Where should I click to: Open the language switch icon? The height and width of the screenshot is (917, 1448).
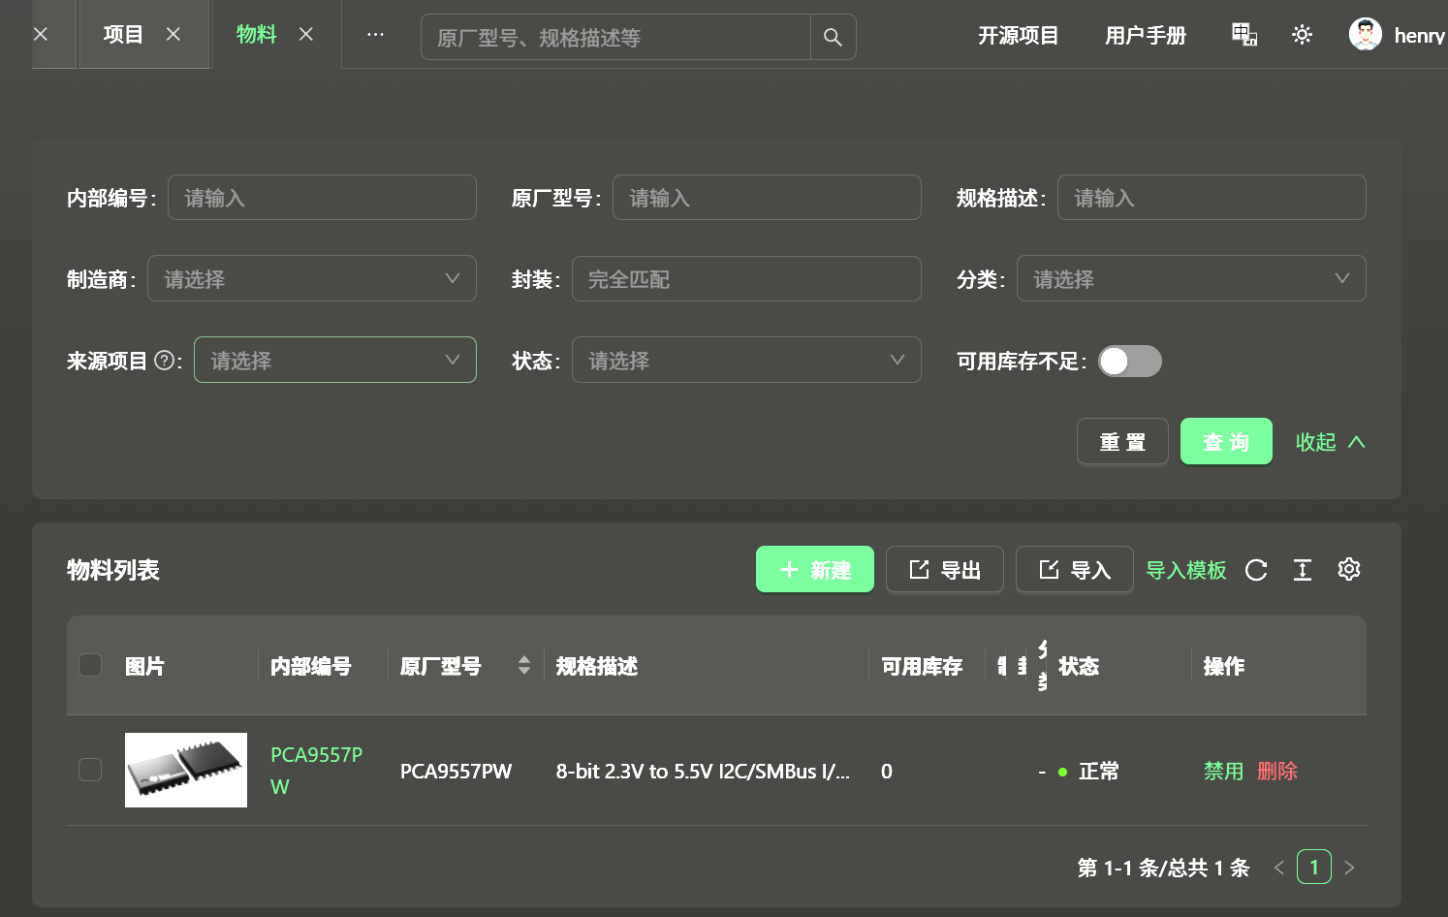1244,35
